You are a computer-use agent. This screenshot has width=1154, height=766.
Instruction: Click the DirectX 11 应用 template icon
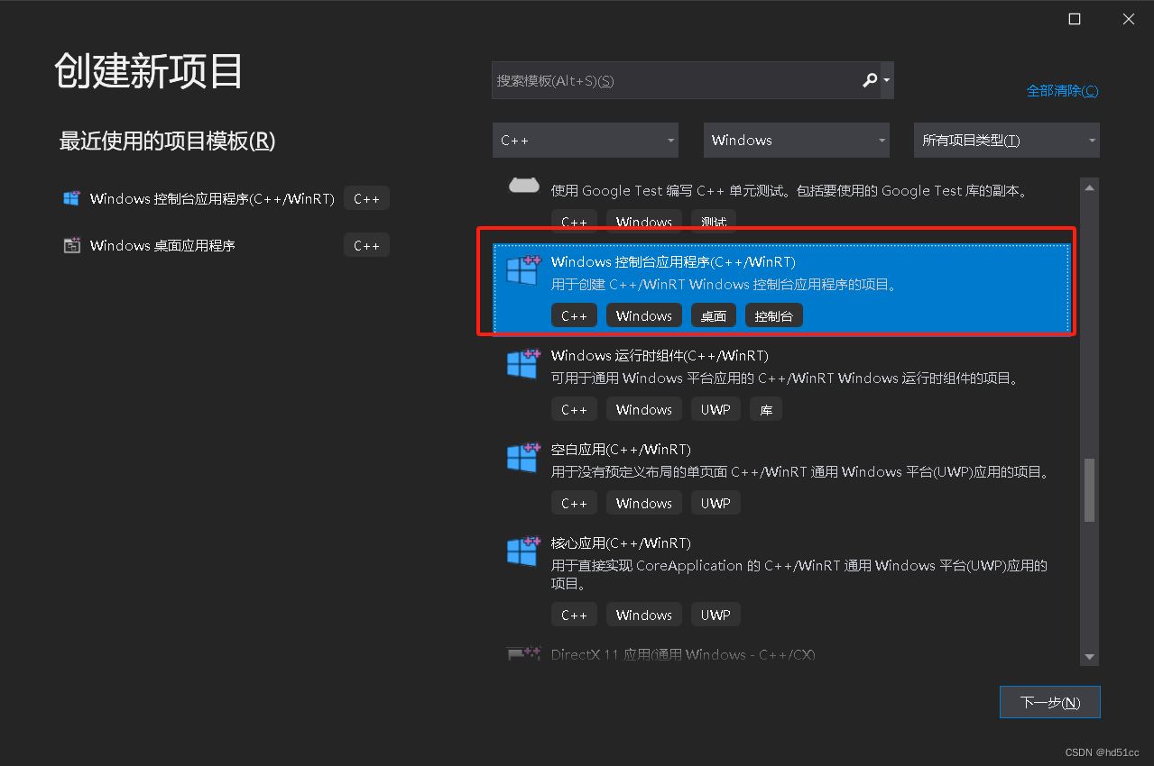click(x=523, y=654)
